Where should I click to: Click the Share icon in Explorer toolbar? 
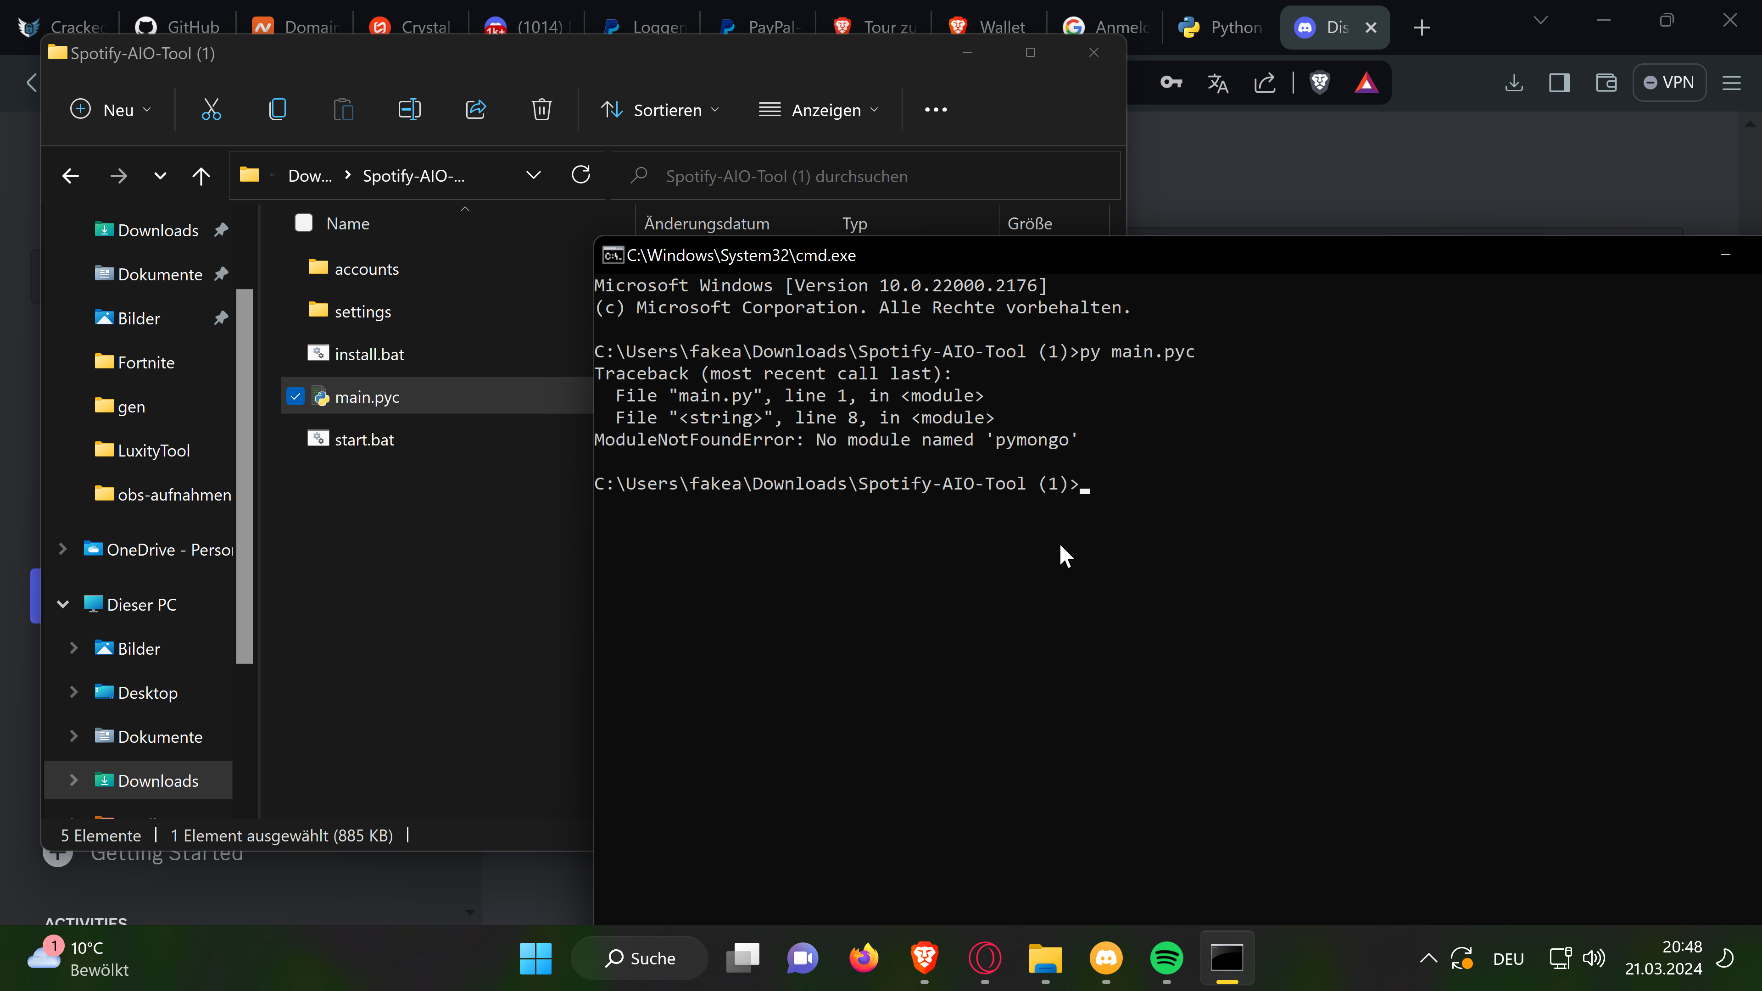click(x=475, y=110)
